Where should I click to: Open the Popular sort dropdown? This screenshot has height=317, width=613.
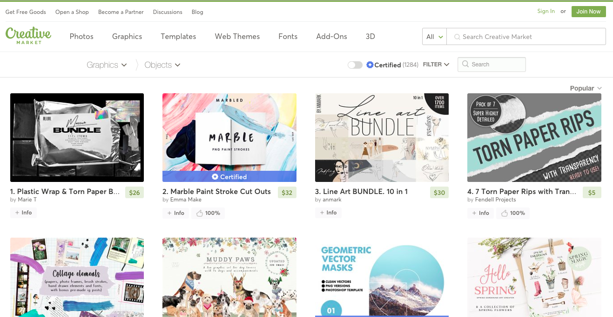[x=586, y=88]
